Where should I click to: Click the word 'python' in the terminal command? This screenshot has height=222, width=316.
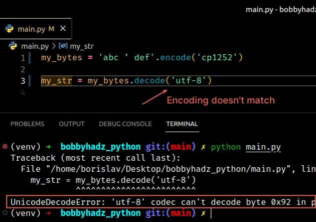tap(226, 147)
